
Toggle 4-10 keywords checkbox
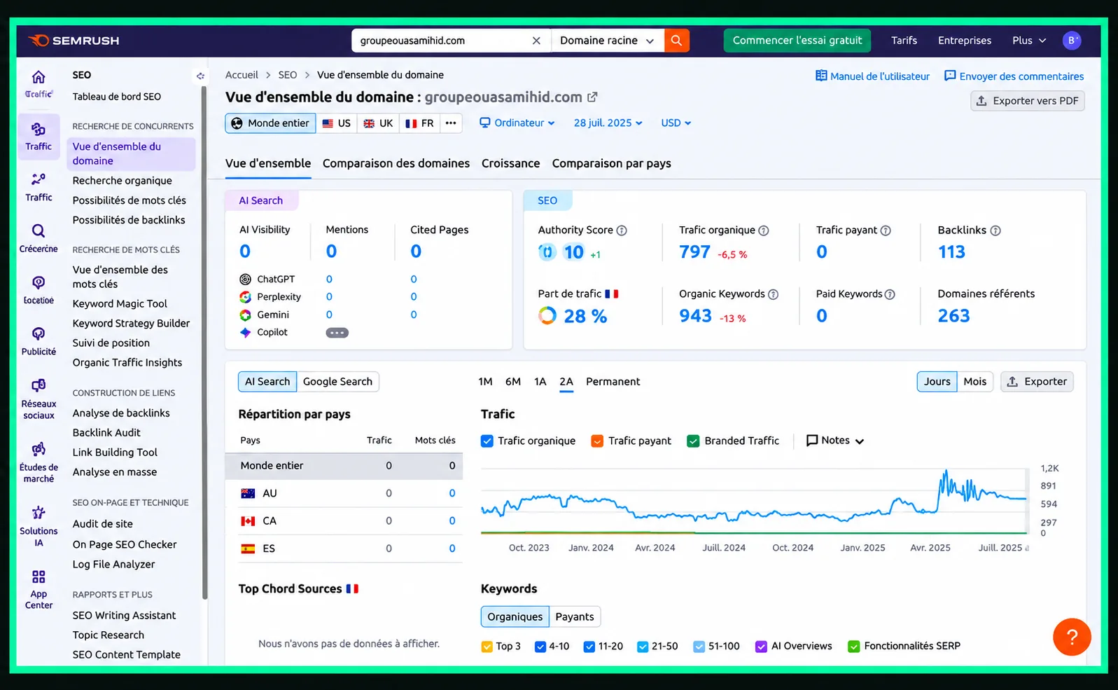click(540, 647)
